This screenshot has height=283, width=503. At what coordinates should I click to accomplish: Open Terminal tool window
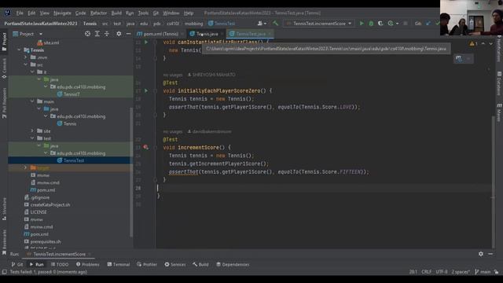[119, 264]
